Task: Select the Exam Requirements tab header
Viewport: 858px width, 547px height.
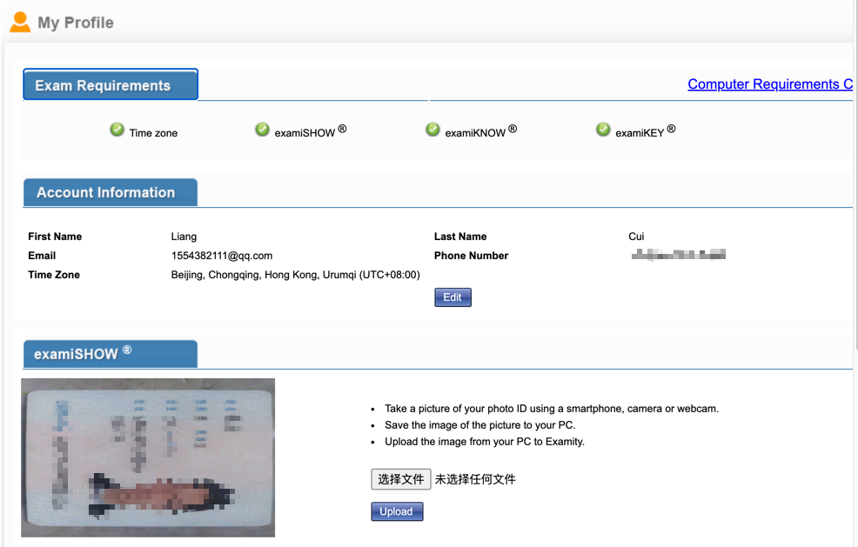Action: tap(111, 84)
